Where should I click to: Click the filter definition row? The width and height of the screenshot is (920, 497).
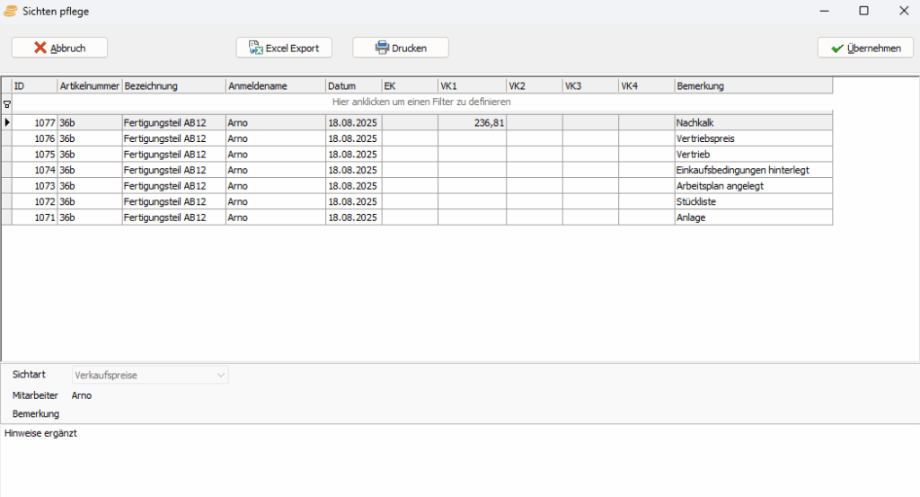[x=421, y=102]
